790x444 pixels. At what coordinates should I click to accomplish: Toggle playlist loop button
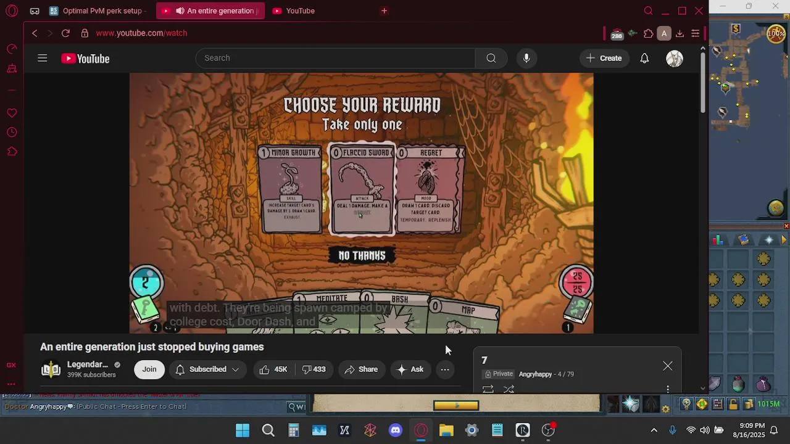tap(488, 389)
